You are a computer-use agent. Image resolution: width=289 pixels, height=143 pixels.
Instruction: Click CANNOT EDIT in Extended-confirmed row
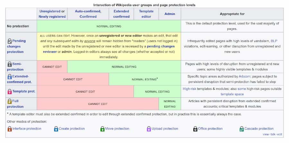[73, 79]
